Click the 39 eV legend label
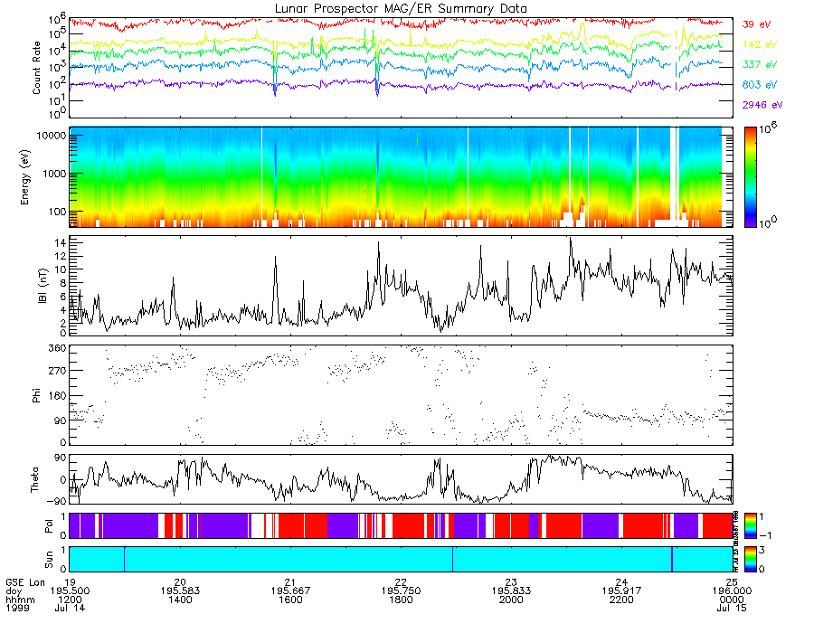Screen dimensions: 814x633 pos(756,24)
